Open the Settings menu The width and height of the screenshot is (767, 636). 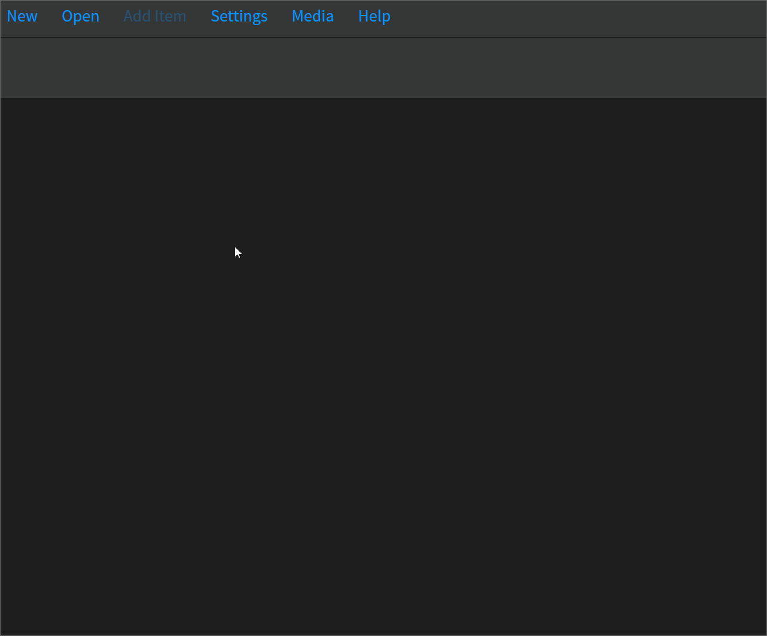pos(239,16)
